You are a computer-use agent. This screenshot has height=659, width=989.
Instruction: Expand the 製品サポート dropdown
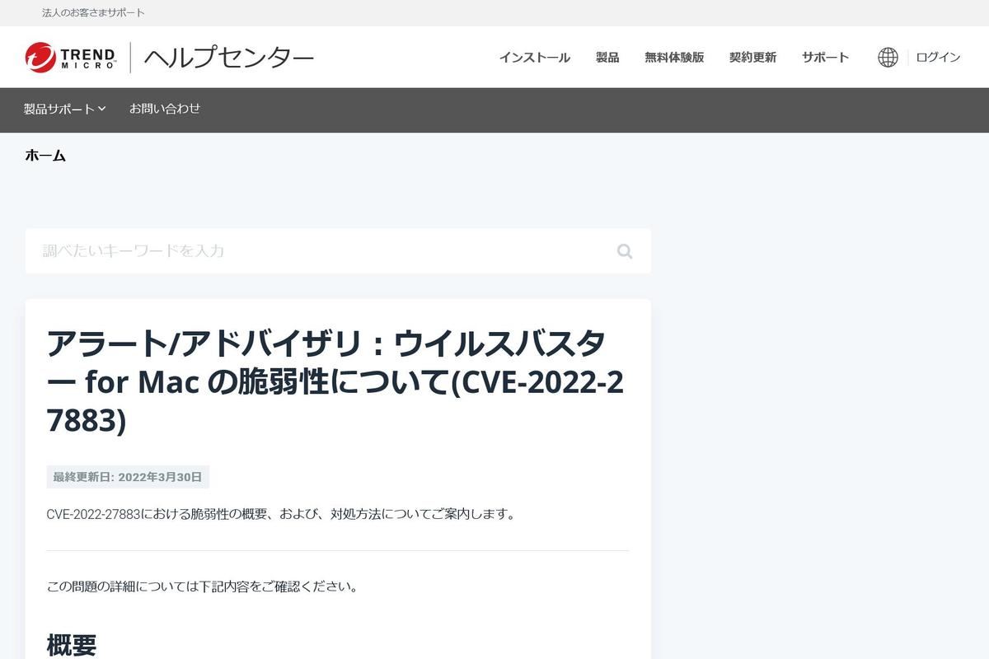coord(64,109)
